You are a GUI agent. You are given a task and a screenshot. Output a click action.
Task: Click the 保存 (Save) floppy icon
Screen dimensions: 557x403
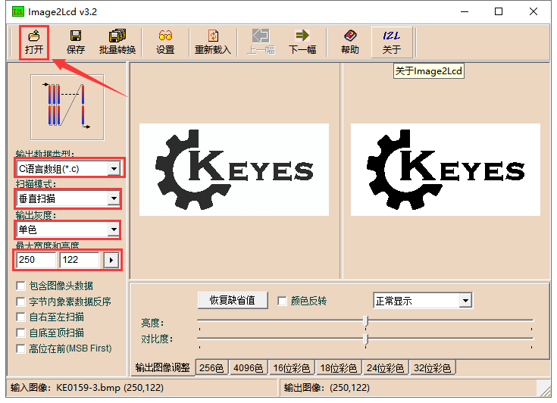pyautogui.click(x=75, y=42)
